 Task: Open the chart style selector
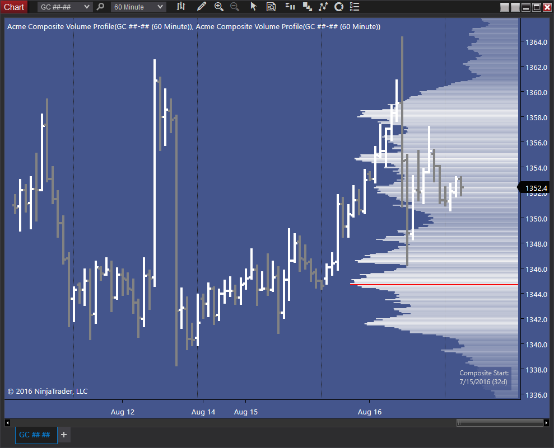(x=180, y=7)
